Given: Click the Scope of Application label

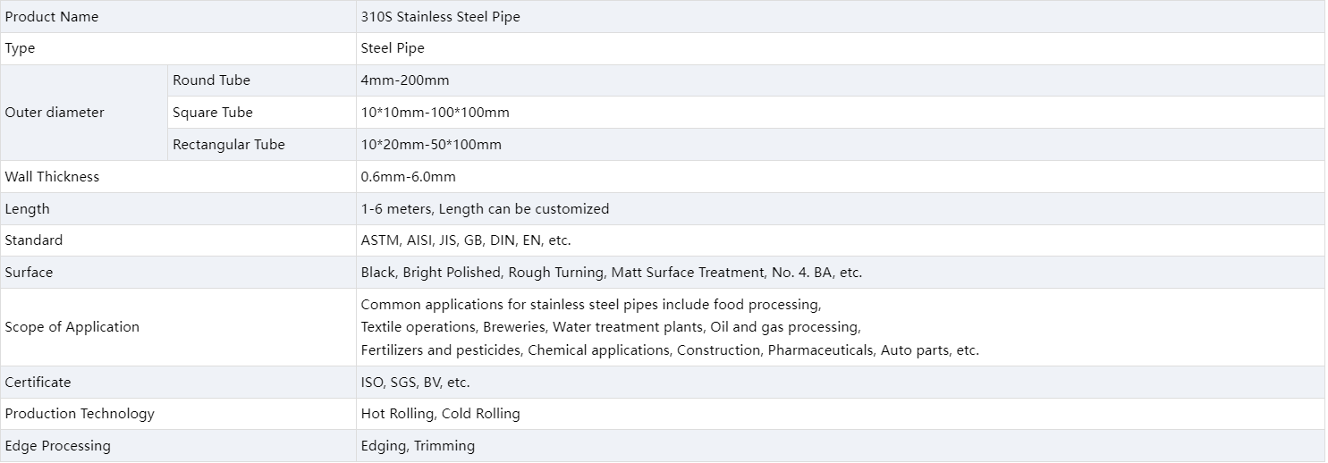Looking at the screenshot, I should pos(72,327).
